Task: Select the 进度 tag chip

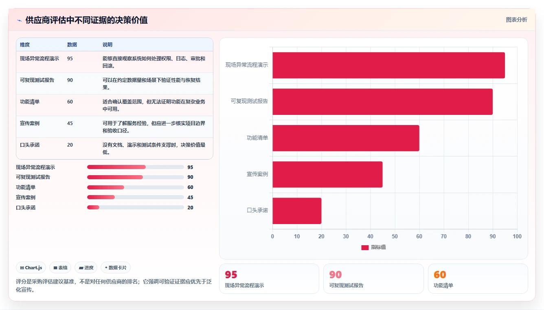Action: point(86,268)
